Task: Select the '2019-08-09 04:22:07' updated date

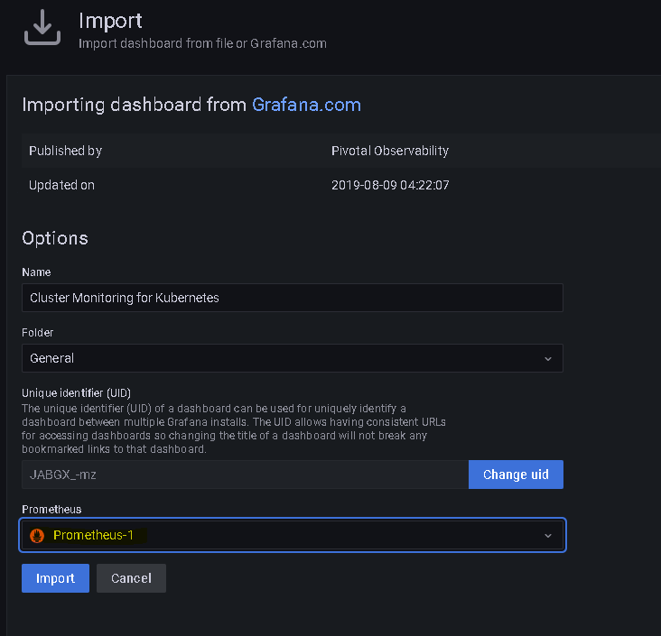Action: 390,185
